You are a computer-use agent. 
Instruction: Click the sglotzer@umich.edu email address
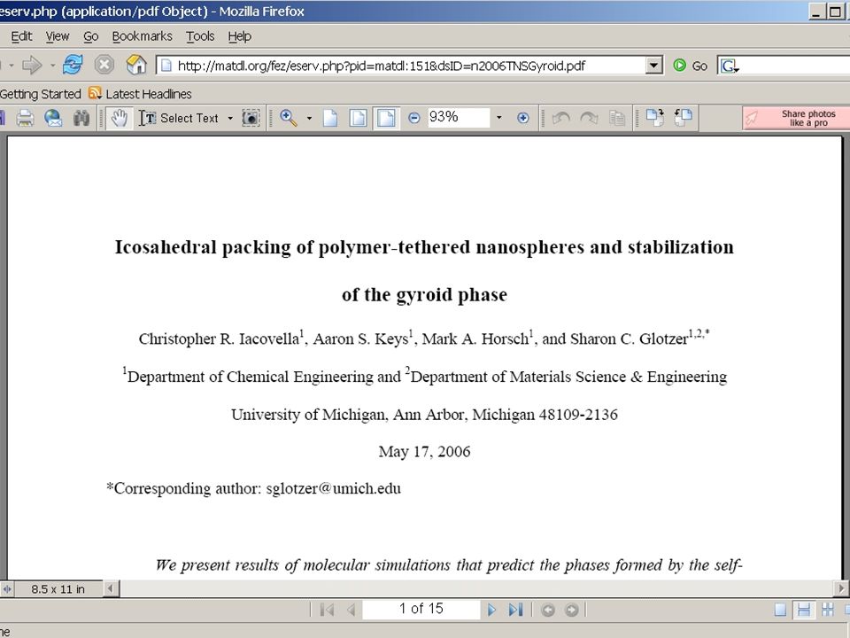334,488
